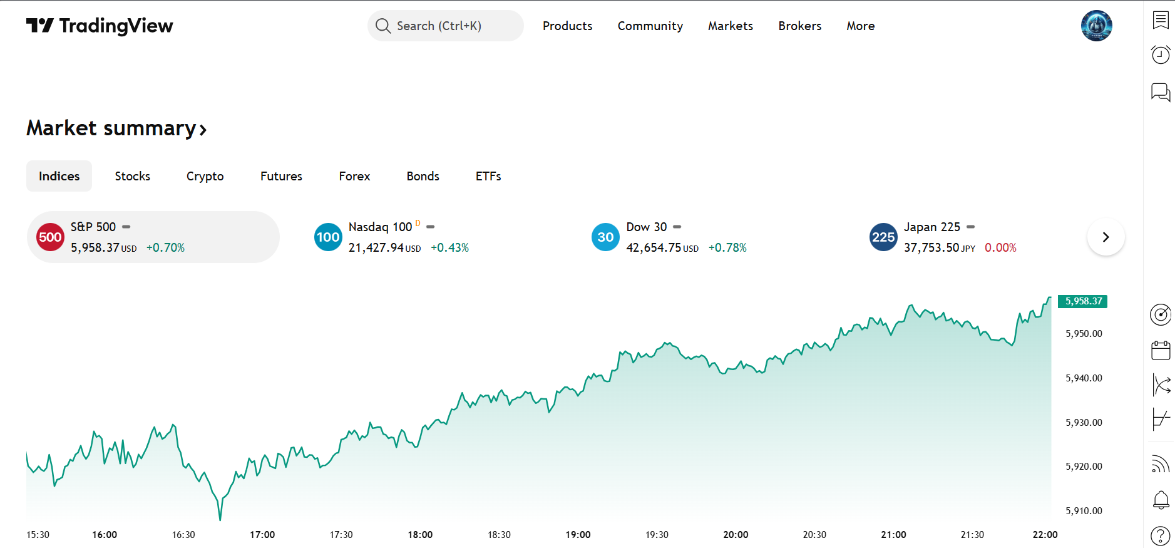Open the Notifications bell icon
The width and height of the screenshot is (1175, 548).
pos(1161,500)
